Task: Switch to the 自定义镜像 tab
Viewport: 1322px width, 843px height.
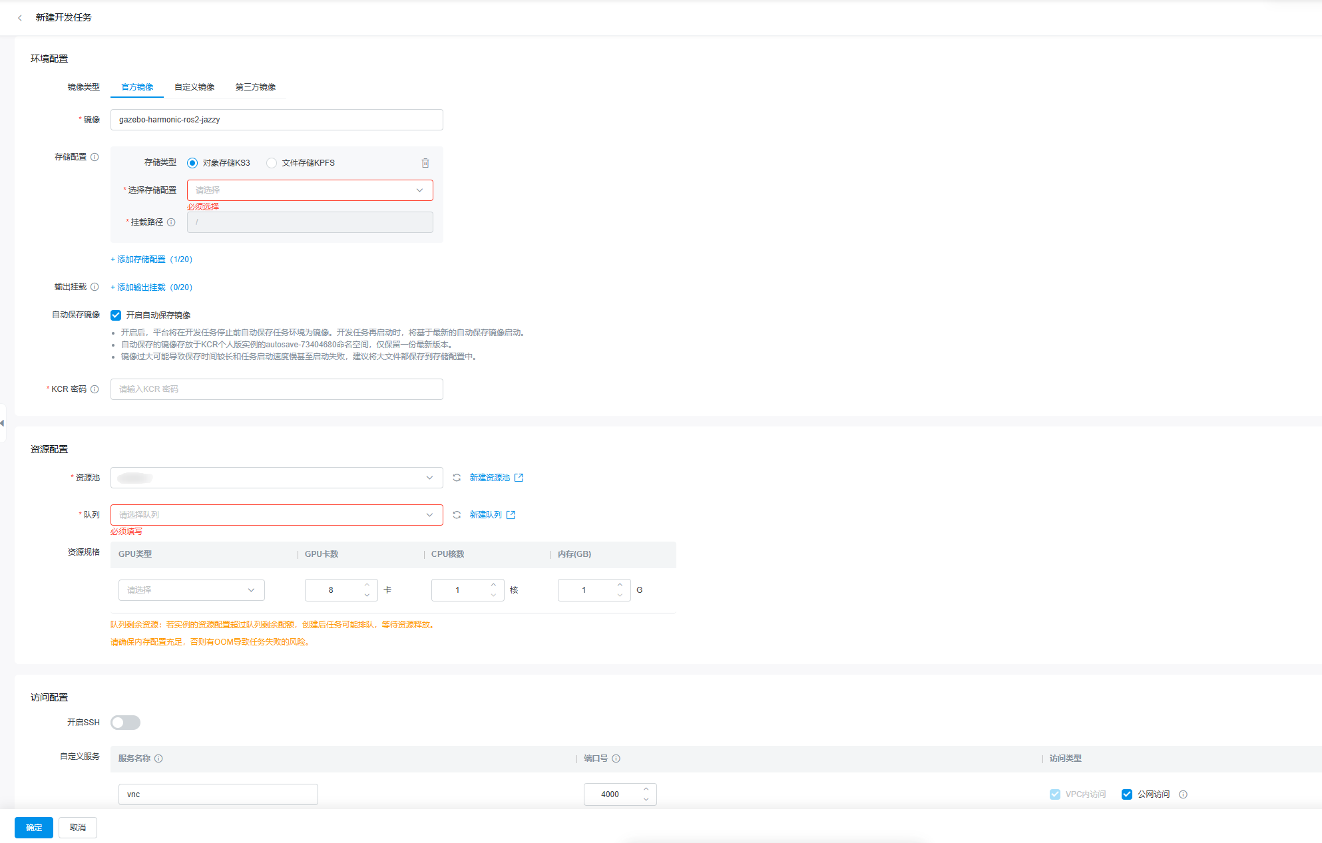Action: click(194, 87)
